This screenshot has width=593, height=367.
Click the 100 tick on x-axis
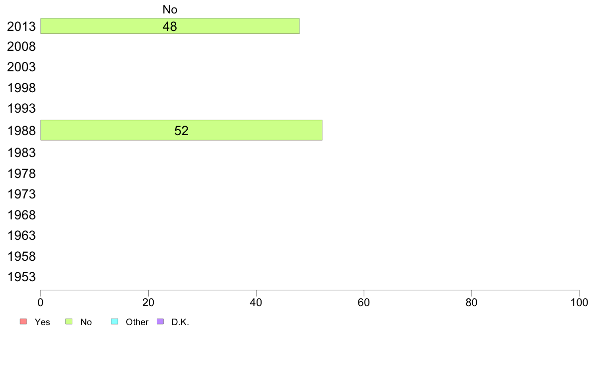(579, 302)
